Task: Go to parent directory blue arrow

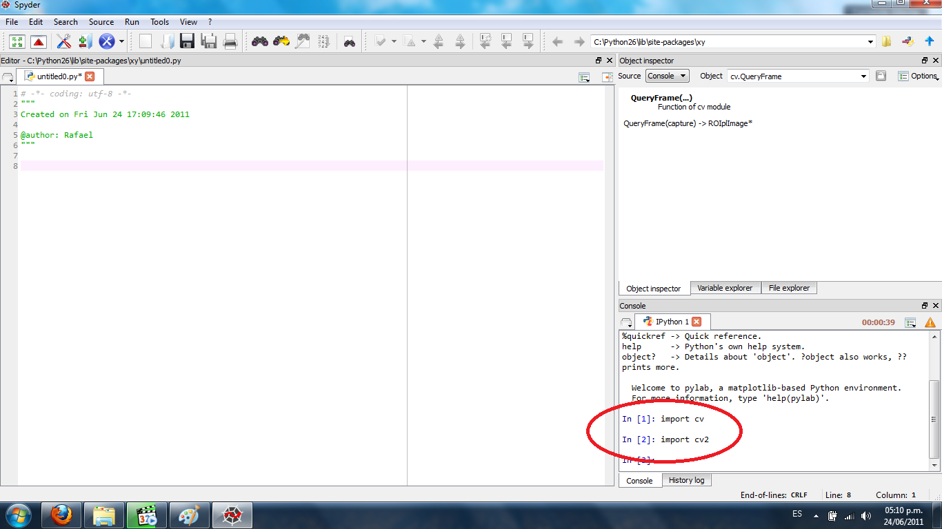Action: point(930,41)
